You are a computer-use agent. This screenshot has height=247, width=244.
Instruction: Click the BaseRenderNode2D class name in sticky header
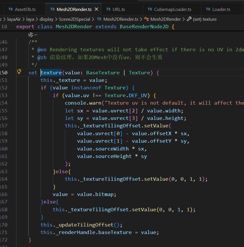[x=144, y=27]
